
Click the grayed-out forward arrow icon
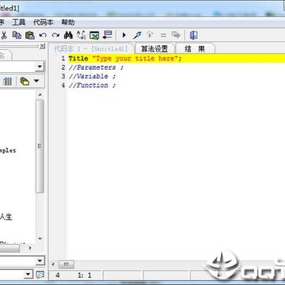(x=176, y=35)
